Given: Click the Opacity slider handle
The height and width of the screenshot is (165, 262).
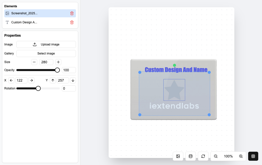Looking at the screenshot, I should tap(57, 70).
